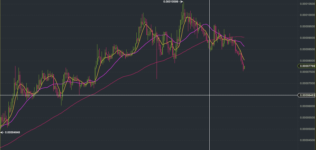Click the low price marker 0.00004848

[x=10, y=132]
